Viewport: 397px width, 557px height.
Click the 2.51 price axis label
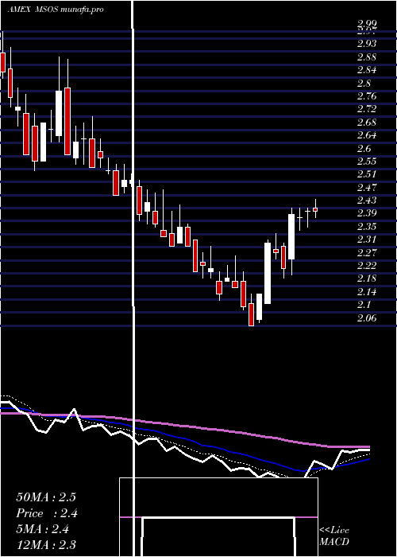point(367,174)
